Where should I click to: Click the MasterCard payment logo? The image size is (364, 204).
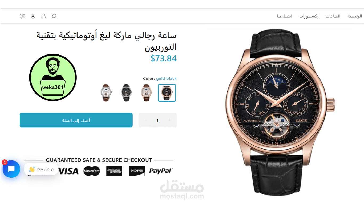[92, 171]
